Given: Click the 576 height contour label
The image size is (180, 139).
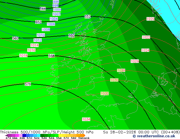Looking at the screenshot, I should [28, 84].
